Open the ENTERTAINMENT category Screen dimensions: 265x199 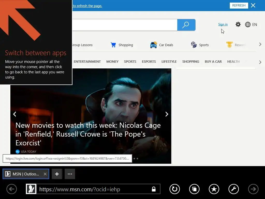(x=87, y=62)
